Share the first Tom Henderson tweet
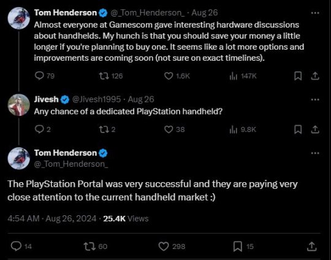 pos(315,76)
